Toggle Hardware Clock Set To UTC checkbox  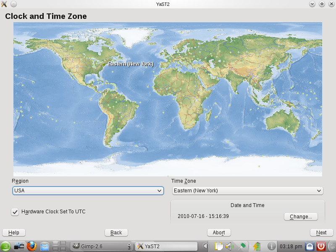click(x=15, y=212)
